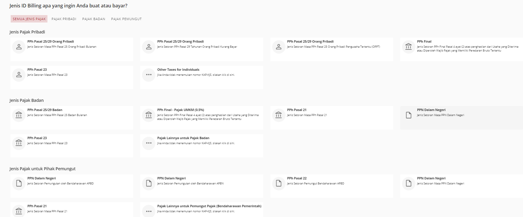Screen dimensions: 523x217
Task: Select PPh Pasal 21 card under Pajak Badan
Action: click(x=332, y=118)
